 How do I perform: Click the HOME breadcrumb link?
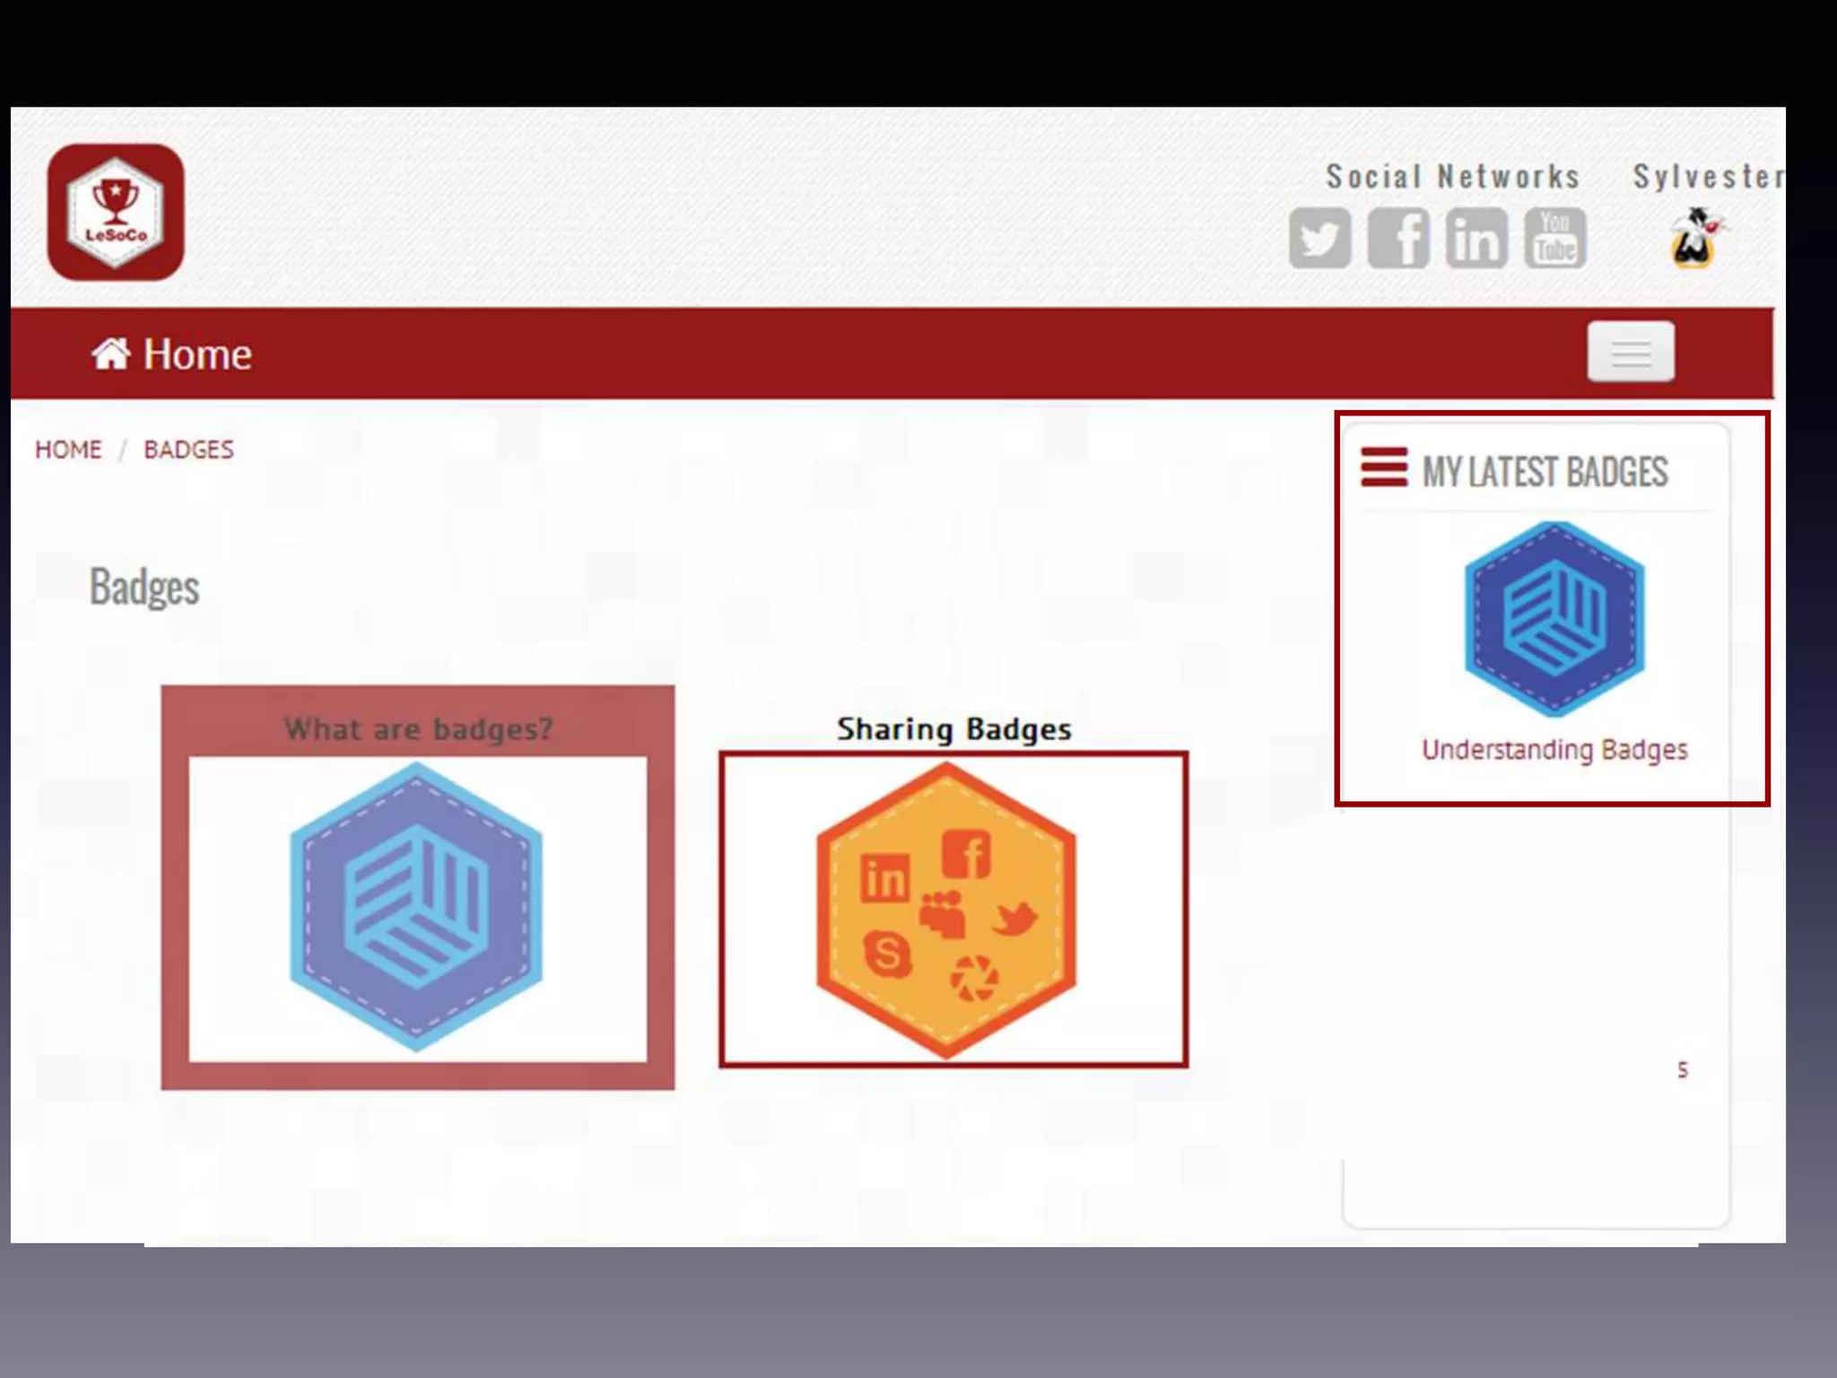(x=68, y=449)
